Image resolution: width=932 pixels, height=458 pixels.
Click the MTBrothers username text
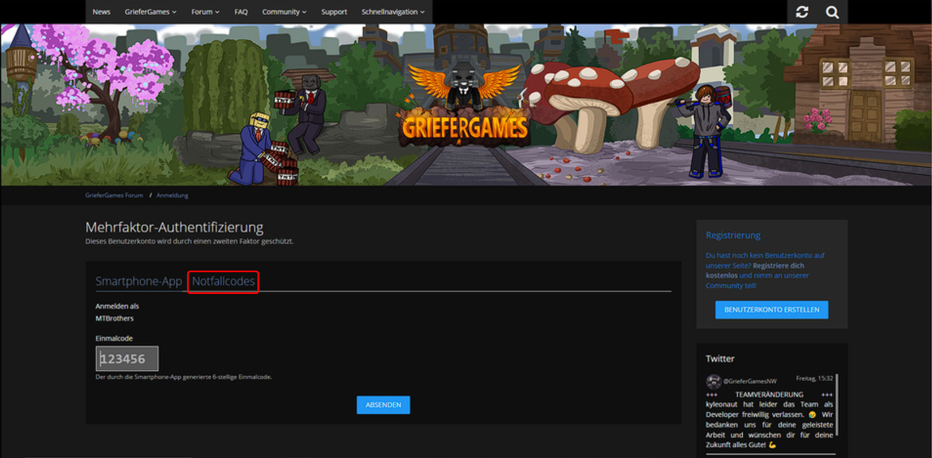[114, 319]
